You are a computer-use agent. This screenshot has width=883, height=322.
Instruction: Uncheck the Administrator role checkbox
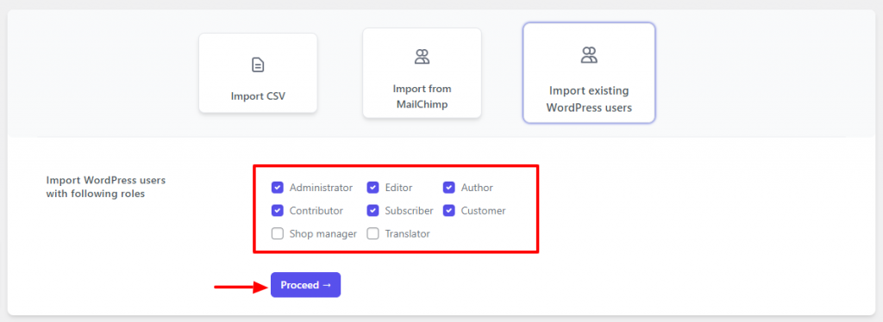[277, 188]
